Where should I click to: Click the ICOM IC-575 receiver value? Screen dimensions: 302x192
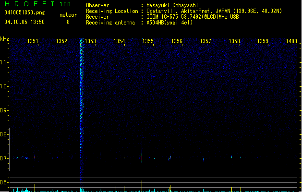tap(193, 17)
